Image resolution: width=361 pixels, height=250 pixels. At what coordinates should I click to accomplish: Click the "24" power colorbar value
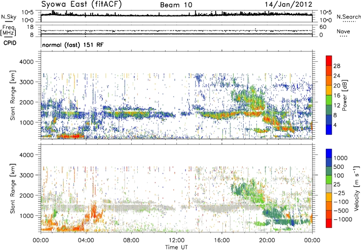(x=337, y=76)
